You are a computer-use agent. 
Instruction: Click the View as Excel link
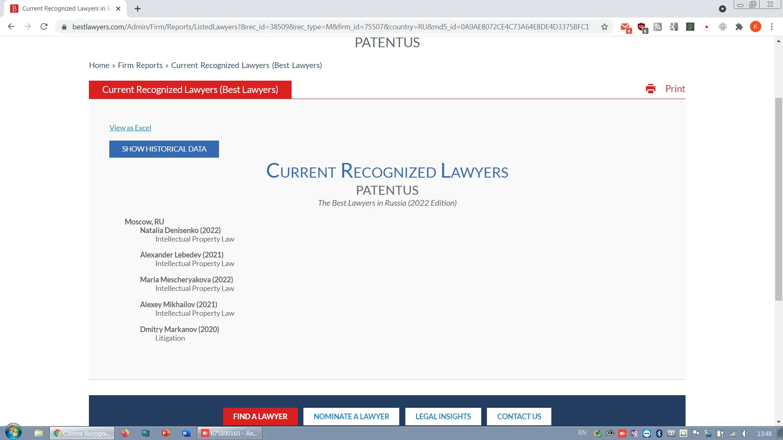130,128
